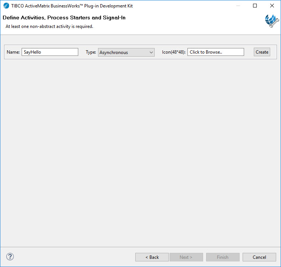
Task: Go back with the Back button
Action: 152,257
